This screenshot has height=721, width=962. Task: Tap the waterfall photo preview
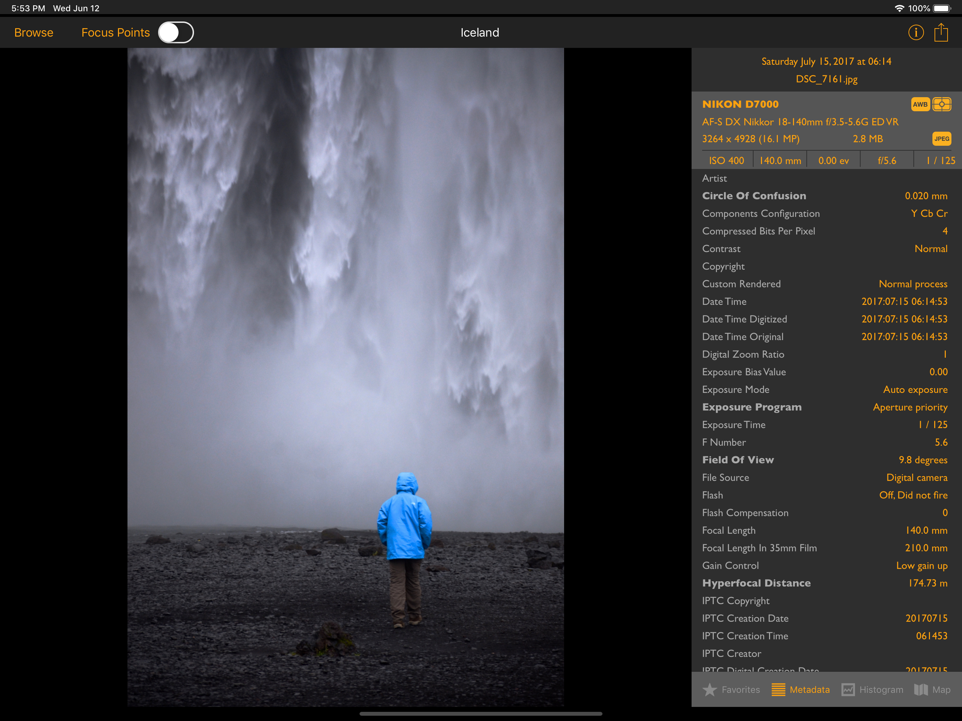tap(346, 377)
